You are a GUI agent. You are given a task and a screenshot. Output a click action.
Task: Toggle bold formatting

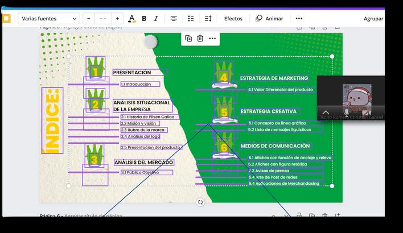tap(144, 19)
